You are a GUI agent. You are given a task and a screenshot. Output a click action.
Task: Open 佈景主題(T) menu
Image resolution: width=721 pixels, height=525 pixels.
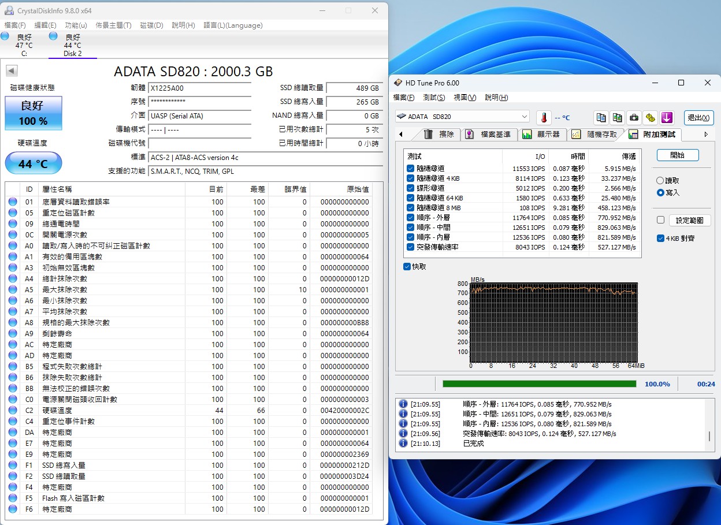113,25
